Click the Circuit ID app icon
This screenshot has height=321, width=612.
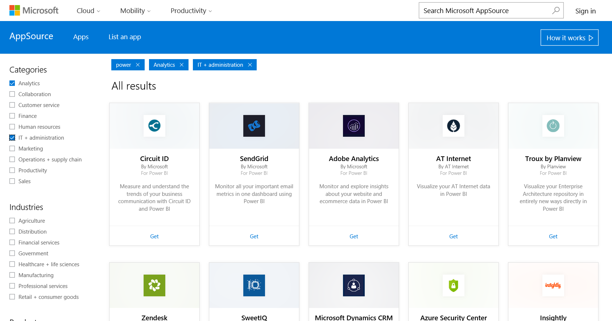154,126
